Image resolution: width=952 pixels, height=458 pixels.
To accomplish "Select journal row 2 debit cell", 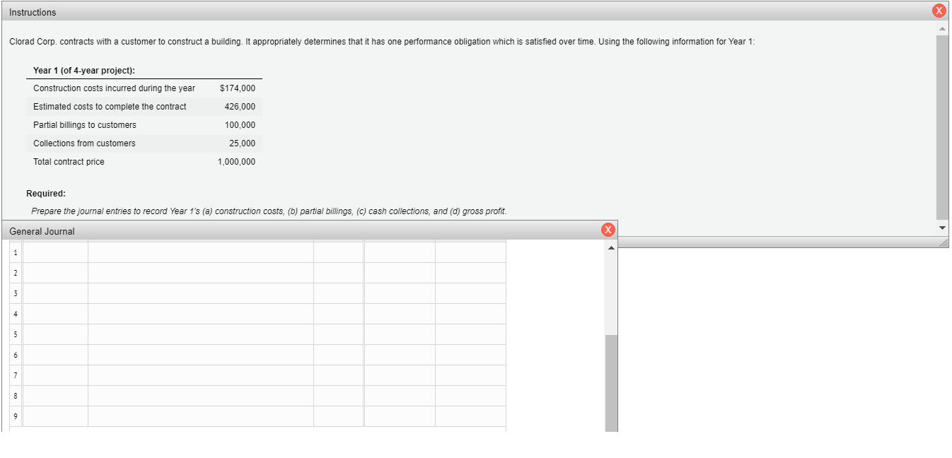I will 400,273.
